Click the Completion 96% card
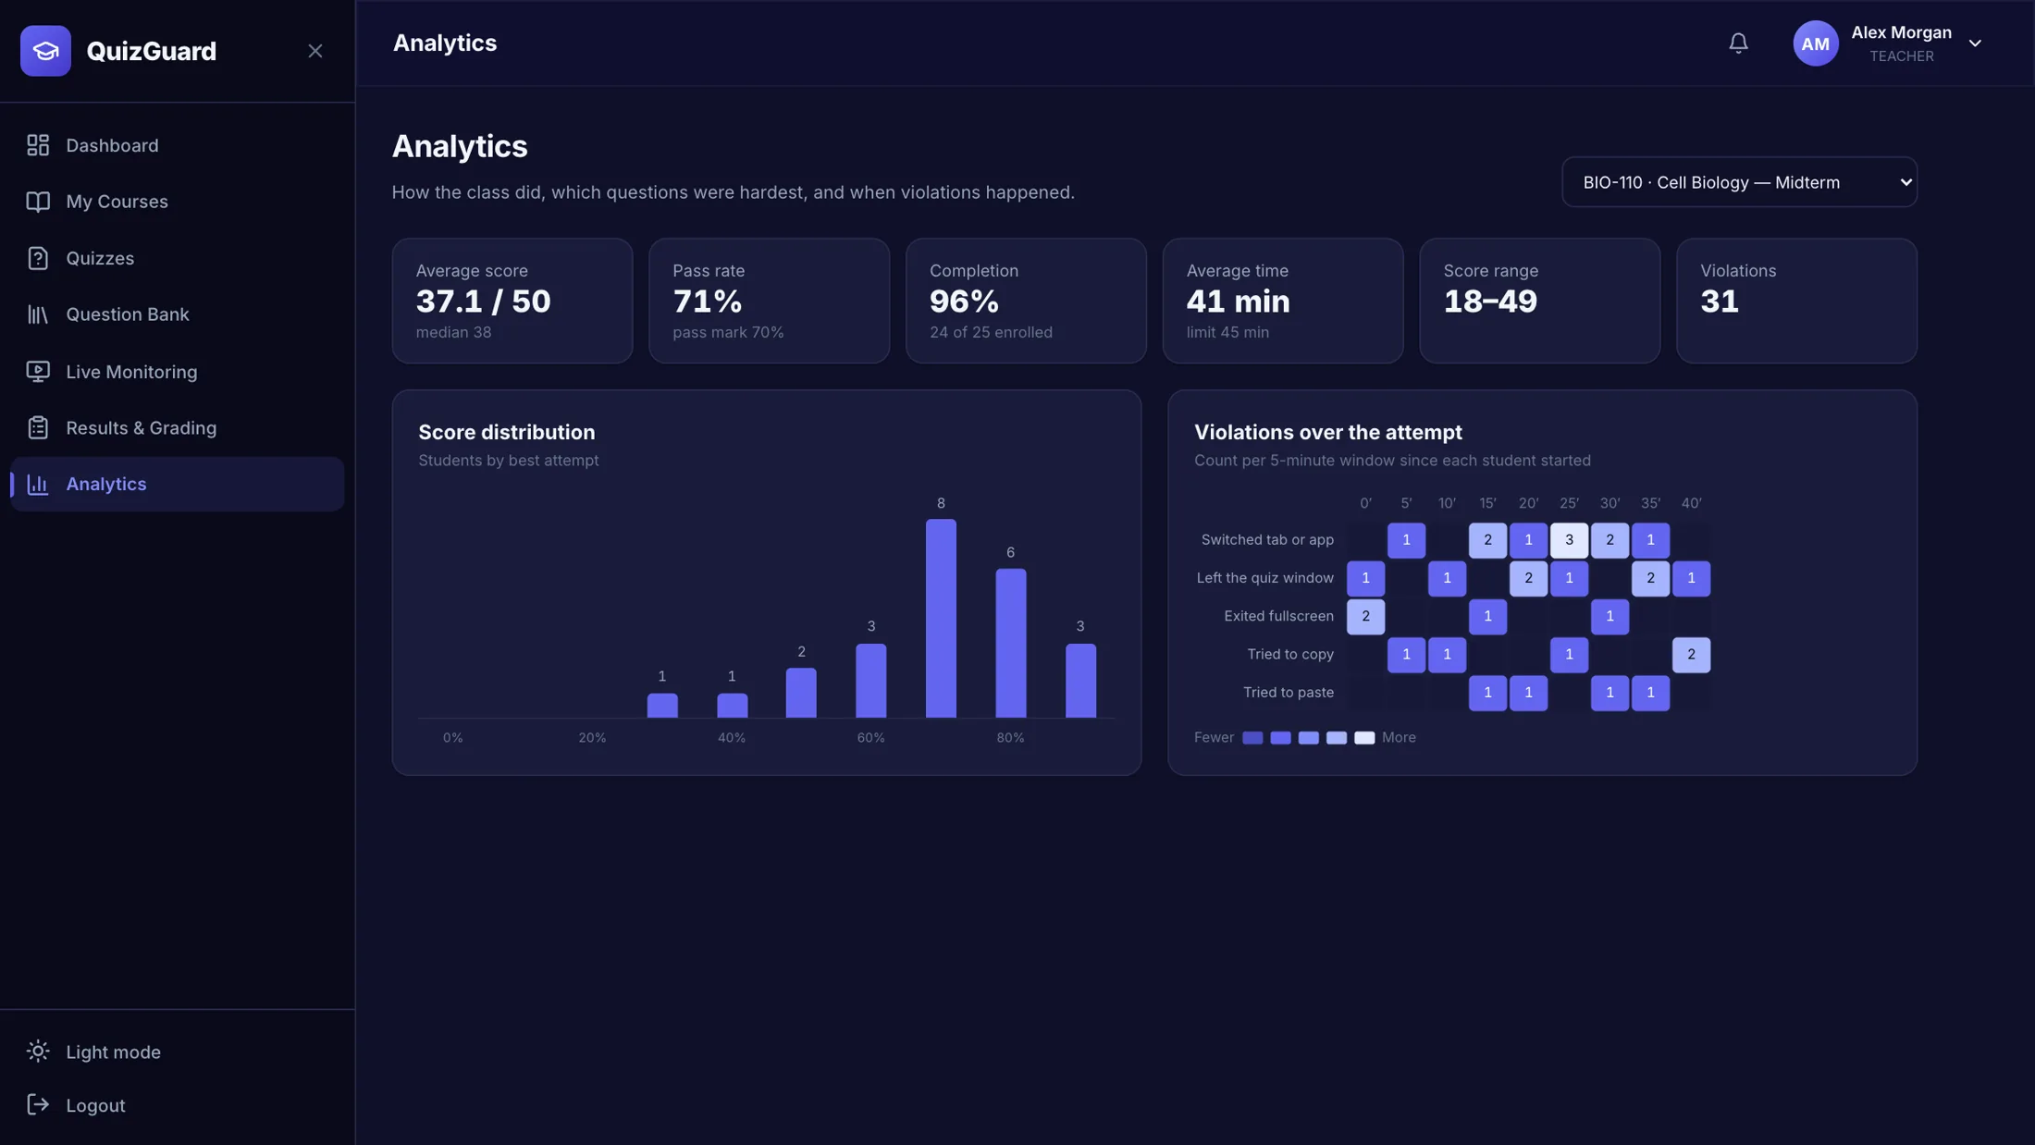The image size is (2035, 1145). [x=1026, y=301]
